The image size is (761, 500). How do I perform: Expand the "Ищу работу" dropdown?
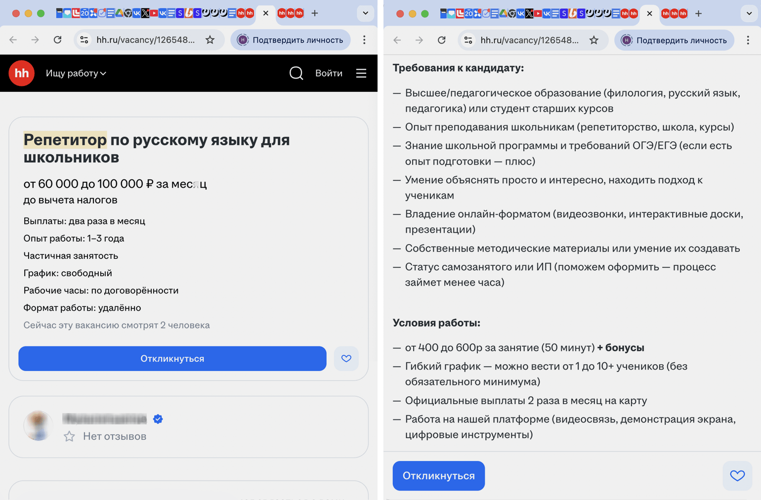click(76, 73)
